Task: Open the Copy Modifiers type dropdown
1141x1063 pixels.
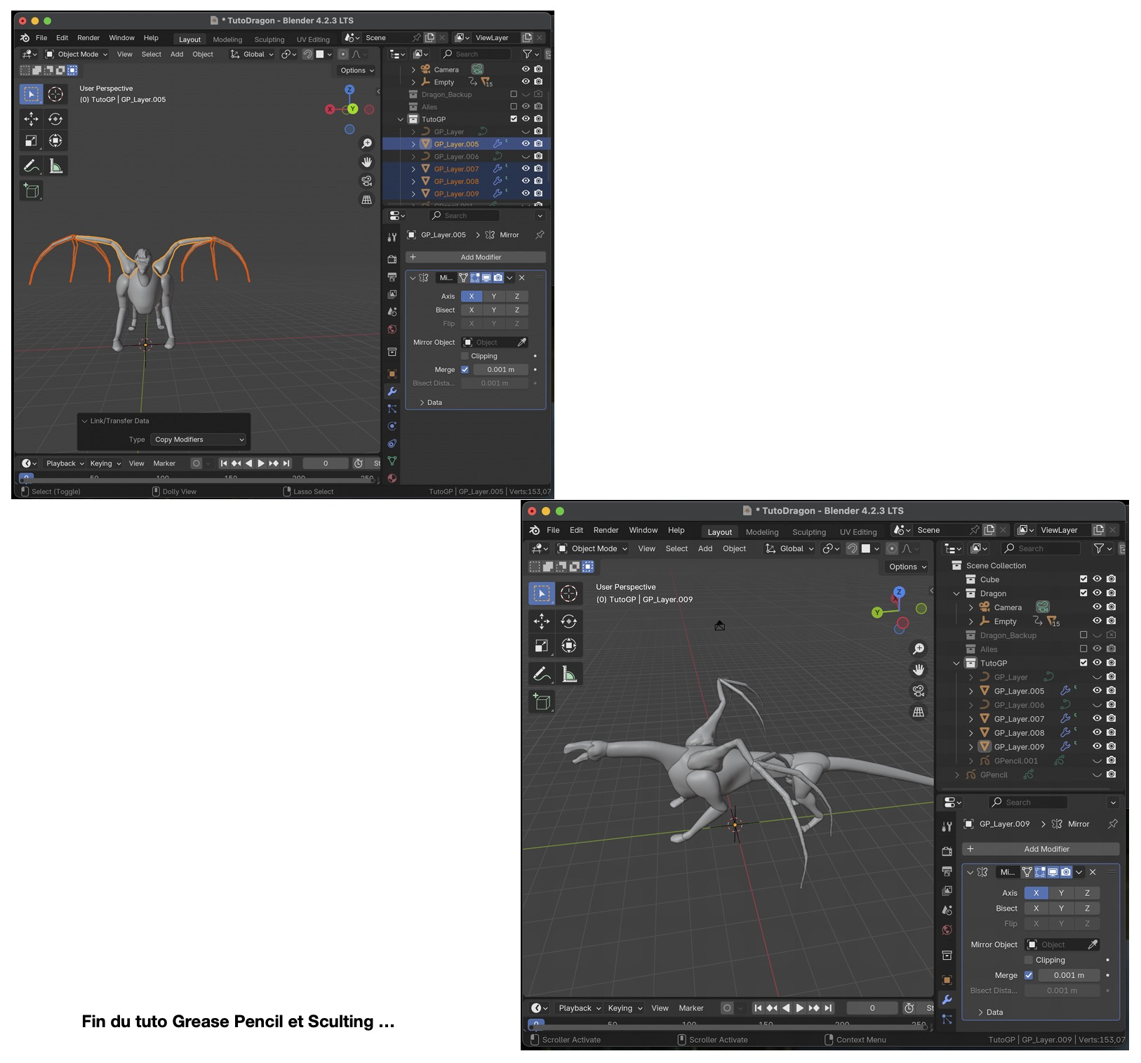Action: coord(199,440)
